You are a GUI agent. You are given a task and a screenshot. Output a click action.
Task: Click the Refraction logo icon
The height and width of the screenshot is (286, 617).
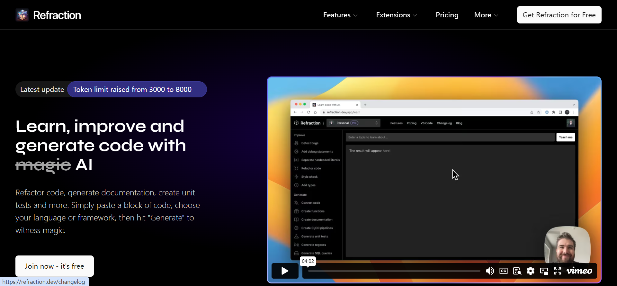[22, 15]
